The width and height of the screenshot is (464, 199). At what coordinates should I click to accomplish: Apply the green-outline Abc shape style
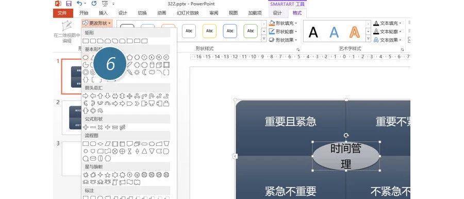251,31
